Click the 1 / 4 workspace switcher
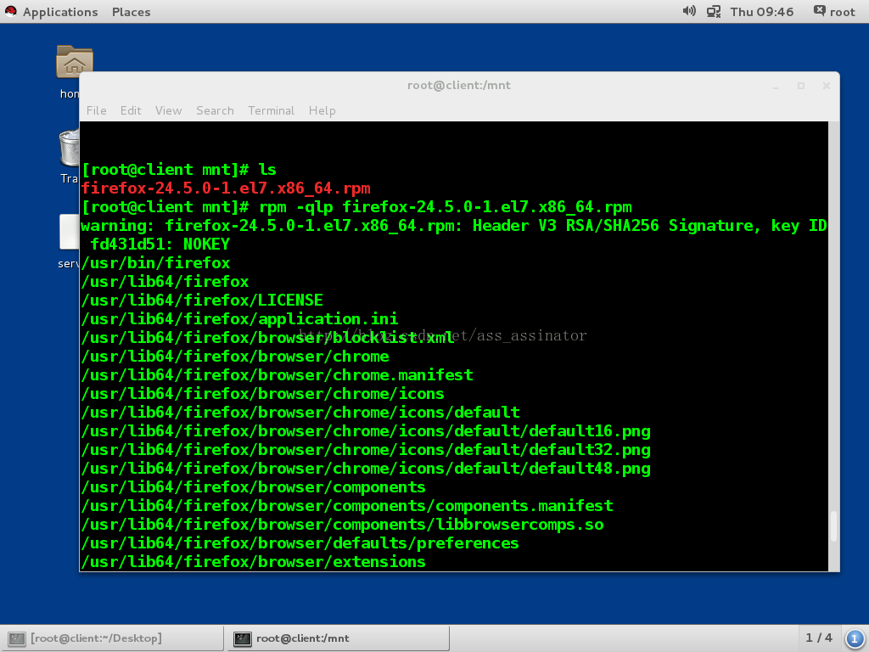The image size is (869, 652). (x=819, y=638)
